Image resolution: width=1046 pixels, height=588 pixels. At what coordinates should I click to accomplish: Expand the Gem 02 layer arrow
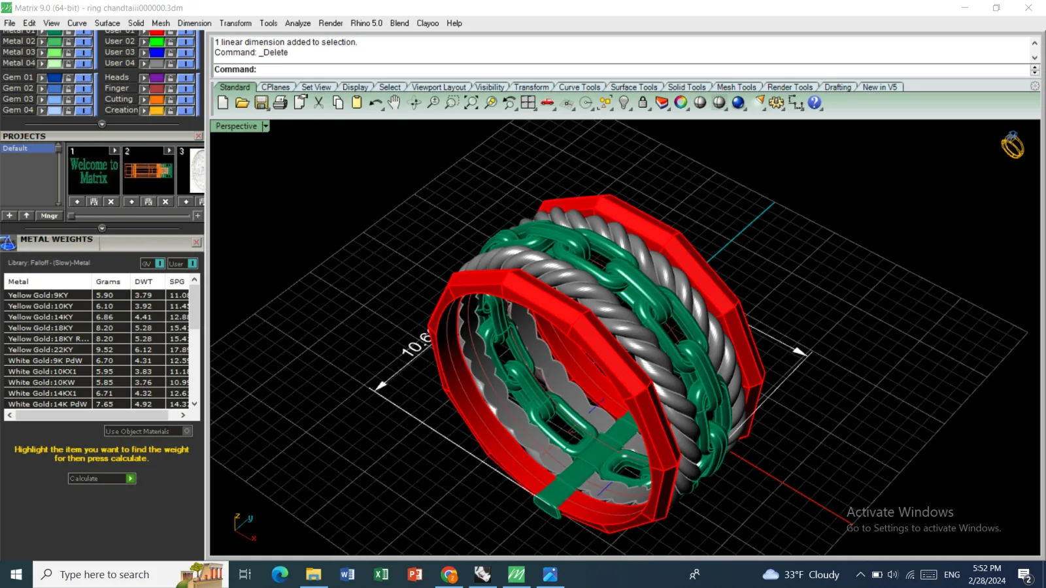[42, 89]
